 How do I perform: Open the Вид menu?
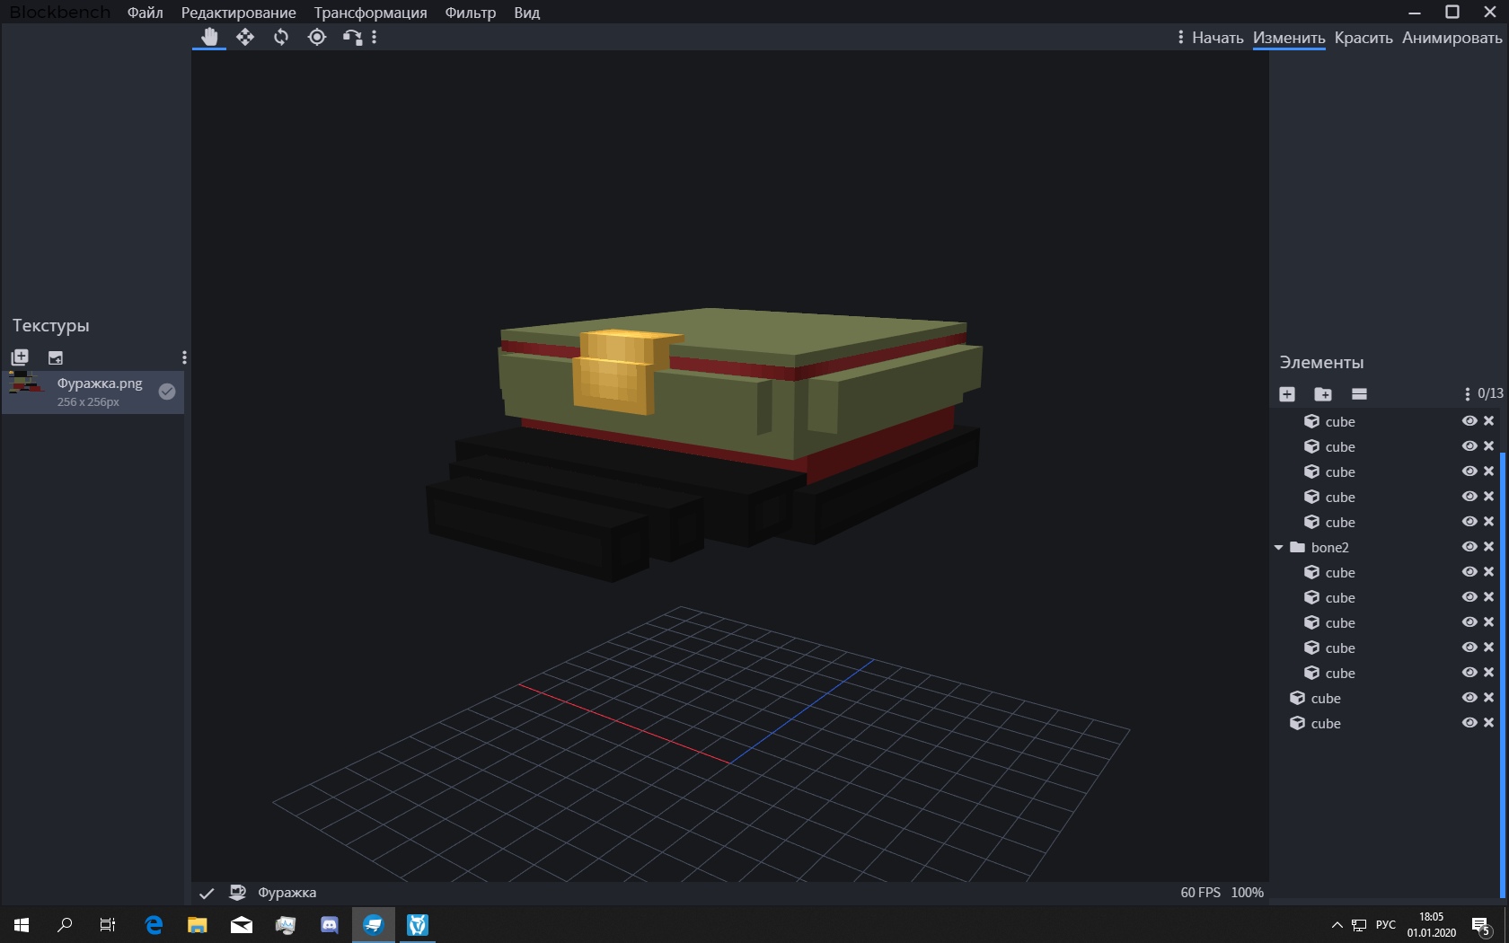tap(526, 13)
